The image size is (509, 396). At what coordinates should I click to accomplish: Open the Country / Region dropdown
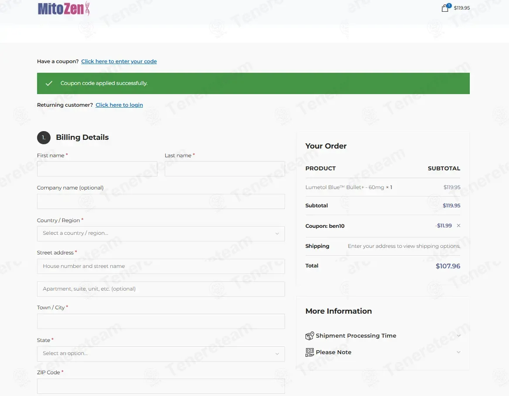161,234
